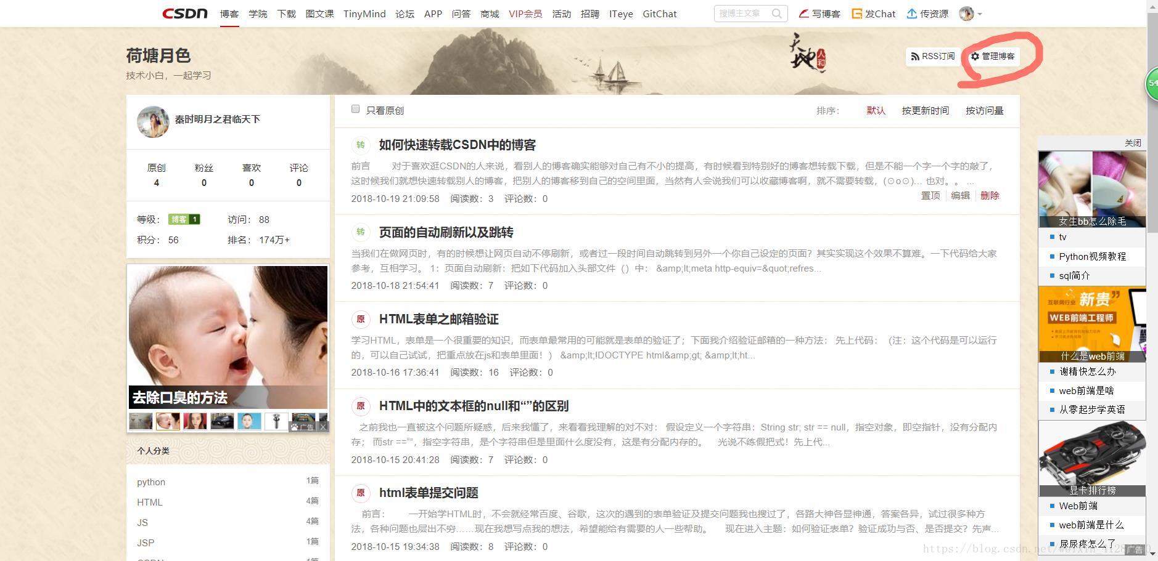The height and width of the screenshot is (561, 1158).
Task: Sort posts by 按访问量
Action: pos(984,110)
